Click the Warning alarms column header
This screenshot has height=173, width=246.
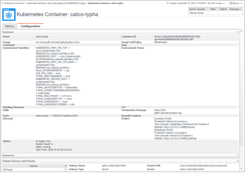(x=234, y=9)
